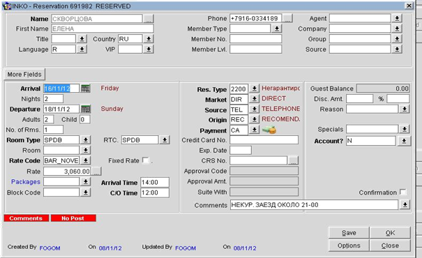Select the Nights input field
422x258 pixels.
pyautogui.click(x=53, y=99)
